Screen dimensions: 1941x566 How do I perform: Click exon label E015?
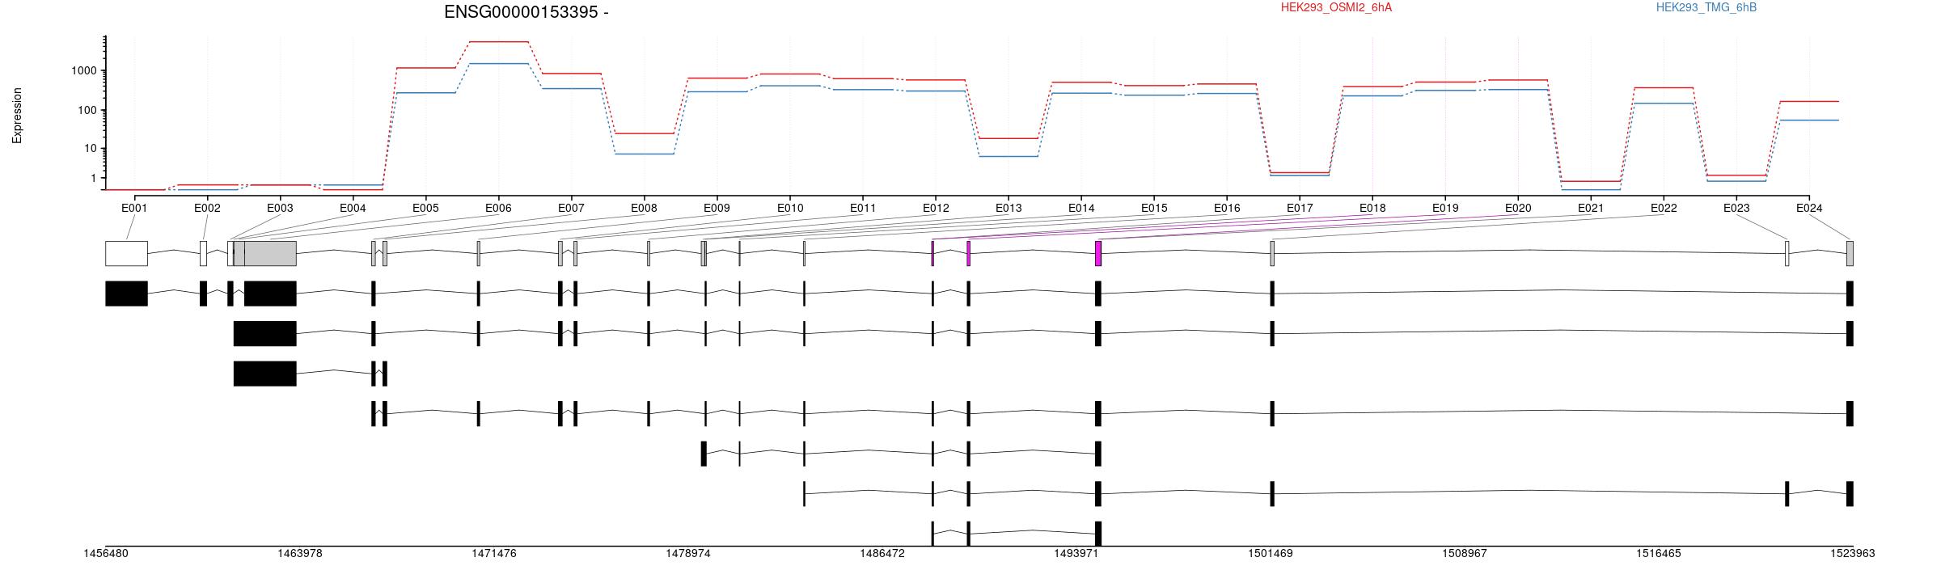[x=1154, y=208]
